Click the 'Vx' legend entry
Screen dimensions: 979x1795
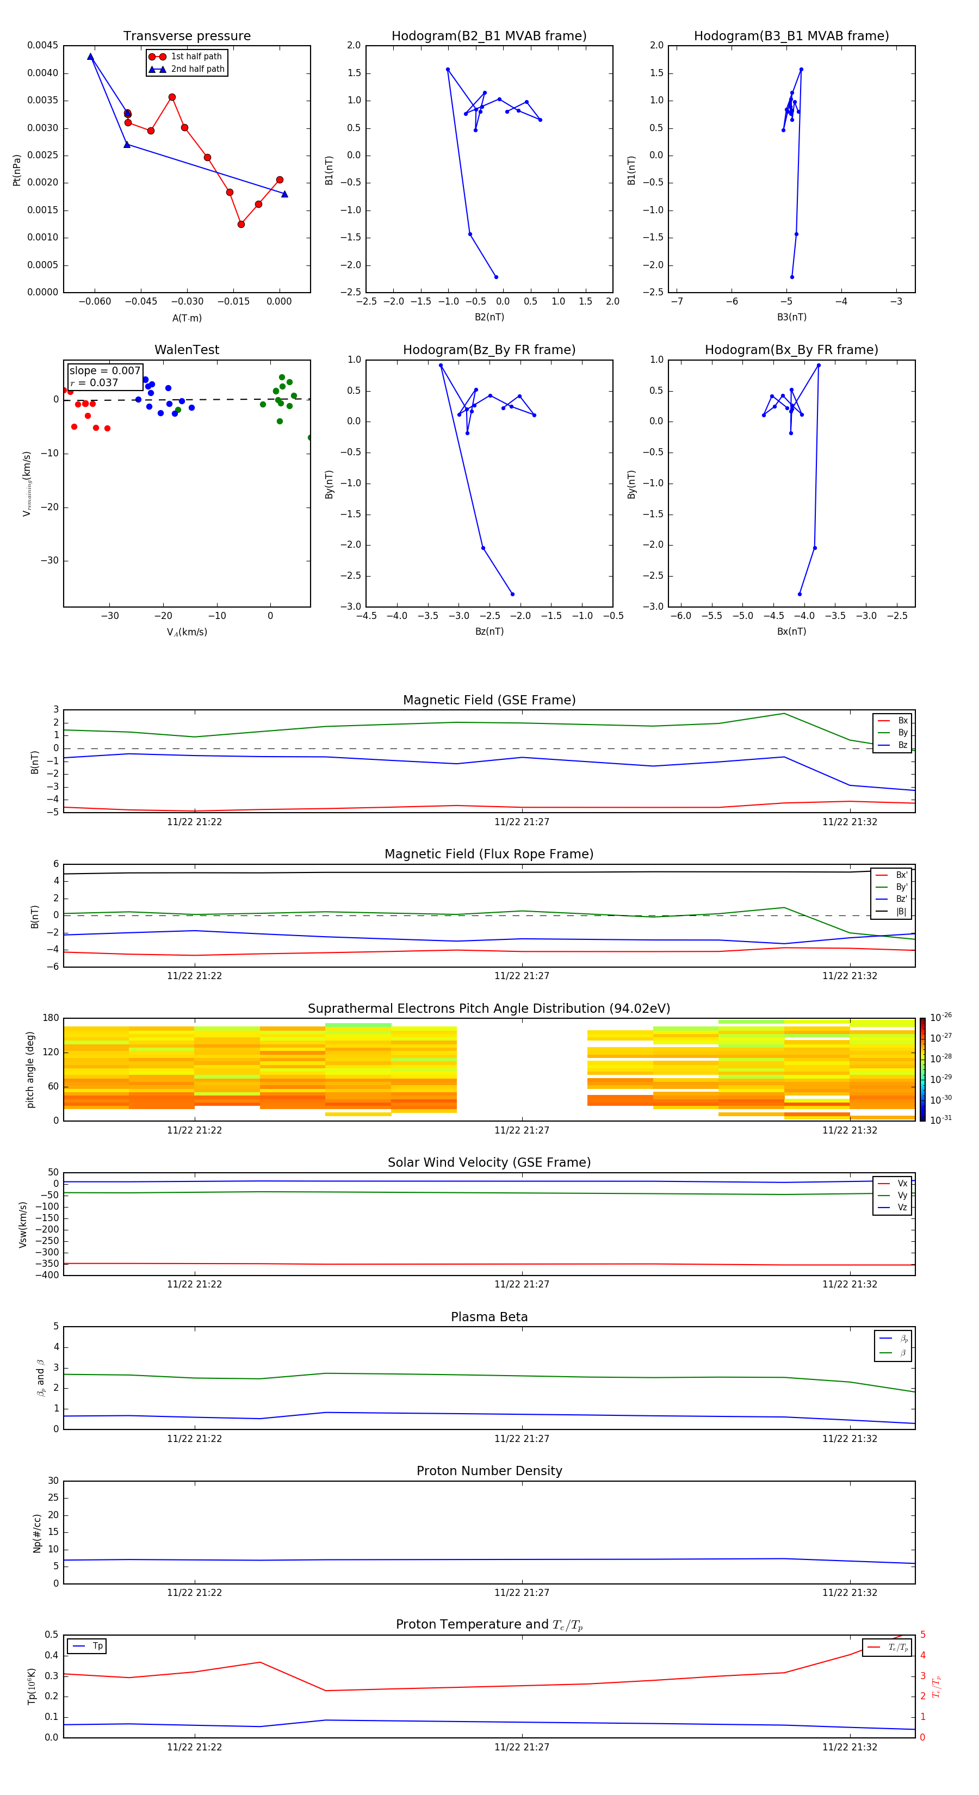coord(893,1183)
